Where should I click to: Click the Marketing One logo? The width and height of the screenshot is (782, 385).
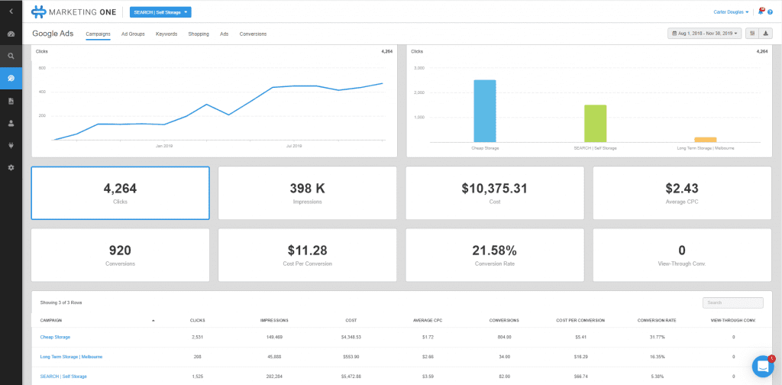74,11
